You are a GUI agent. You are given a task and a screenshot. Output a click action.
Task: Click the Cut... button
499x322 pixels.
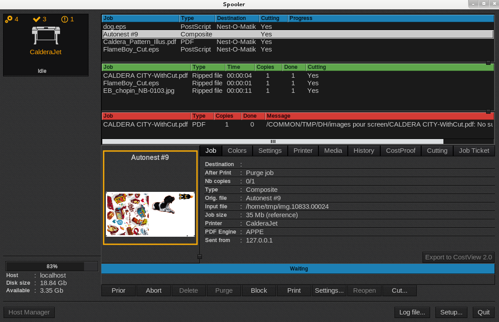[x=399, y=290]
